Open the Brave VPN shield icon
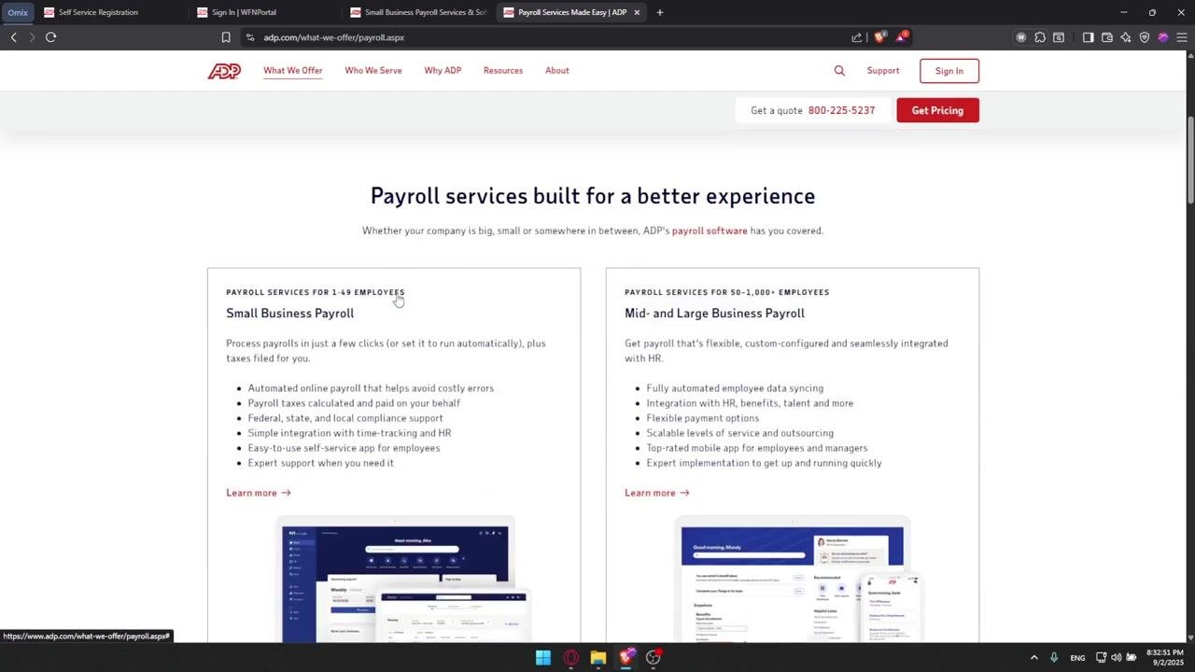 pos(1145,37)
